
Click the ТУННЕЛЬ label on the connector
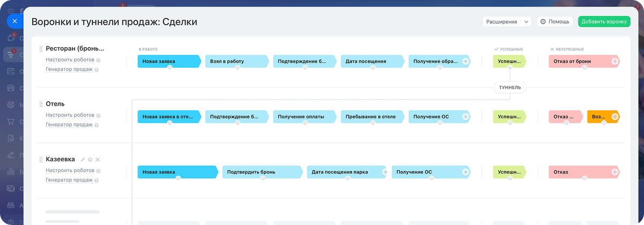click(510, 87)
